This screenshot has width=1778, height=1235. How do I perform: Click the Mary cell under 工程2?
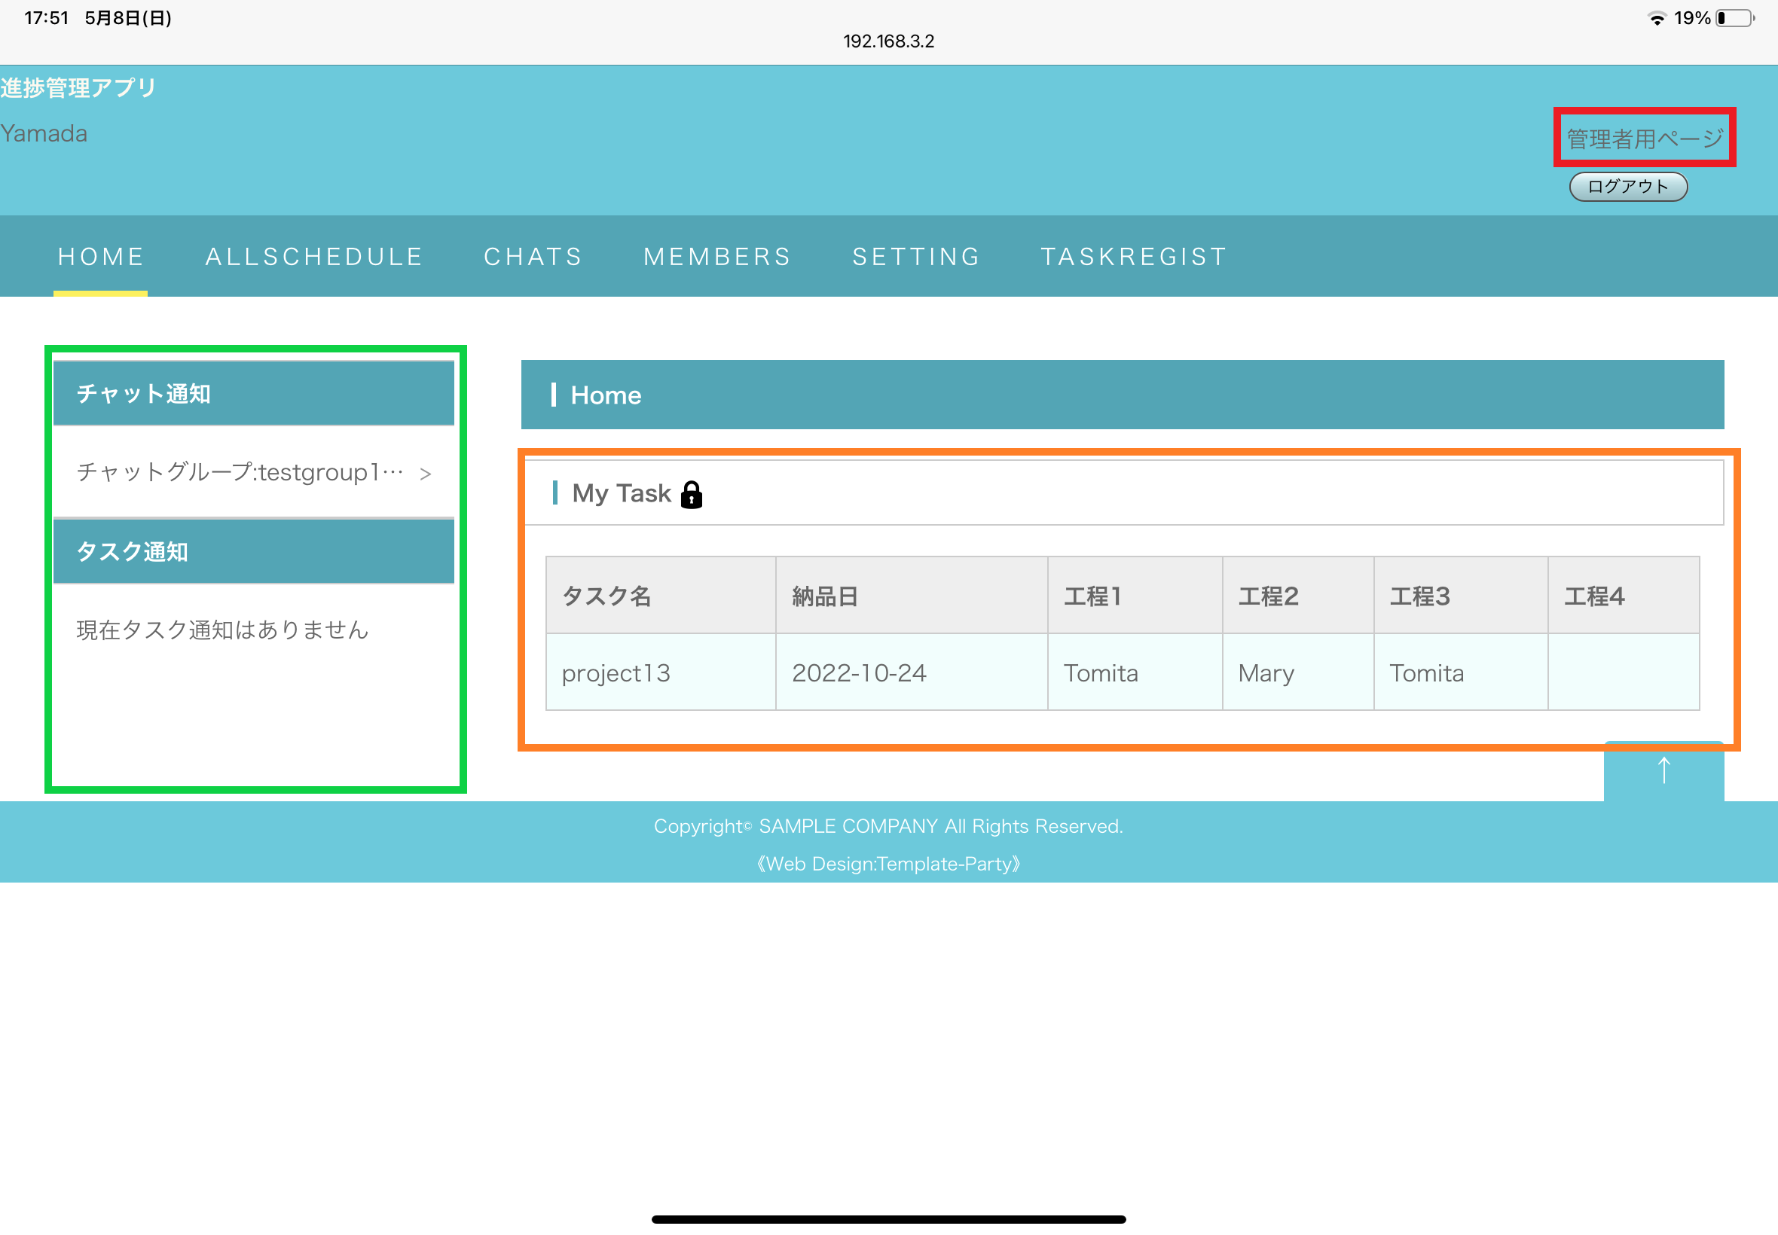pyautogui.click(x=1298, y=672)
